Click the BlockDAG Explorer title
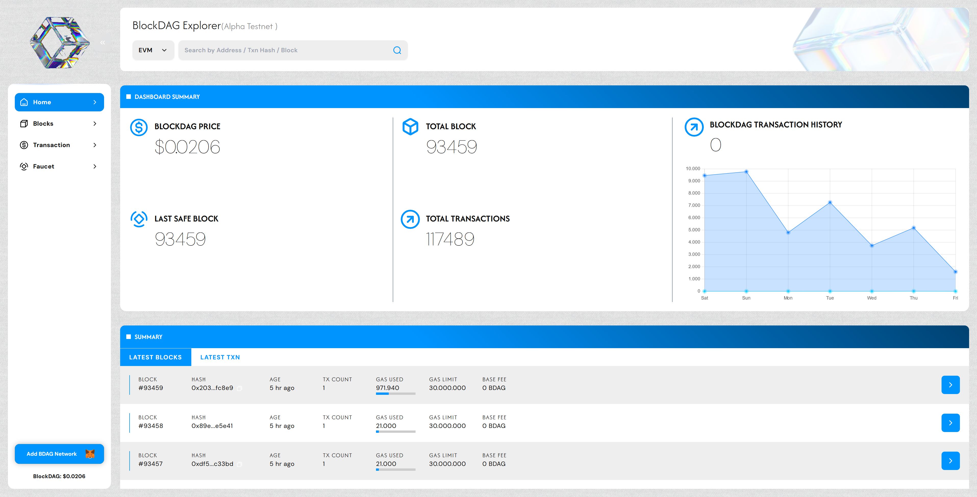Screen dimensions: 977x497 pos(177,25)
